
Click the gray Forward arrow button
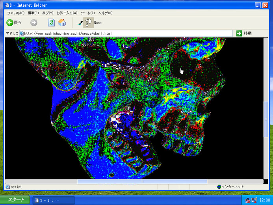click(34, 23)
